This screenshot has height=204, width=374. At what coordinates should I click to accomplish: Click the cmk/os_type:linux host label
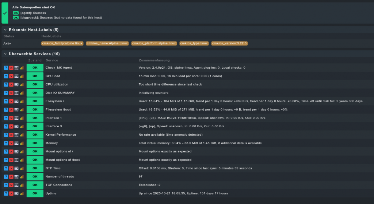(194, 43)
